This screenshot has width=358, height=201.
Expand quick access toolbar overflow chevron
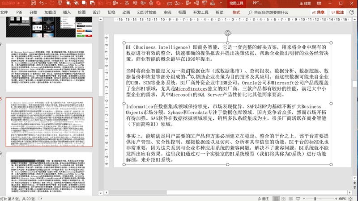click(221, 3)
